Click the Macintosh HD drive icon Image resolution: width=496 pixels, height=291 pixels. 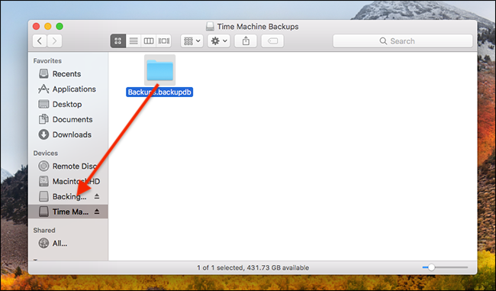coord(43,181)
